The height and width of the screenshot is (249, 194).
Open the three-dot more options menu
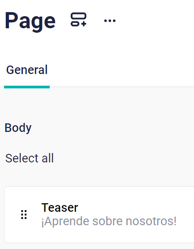pyautogui.click(x=110, y=21)
